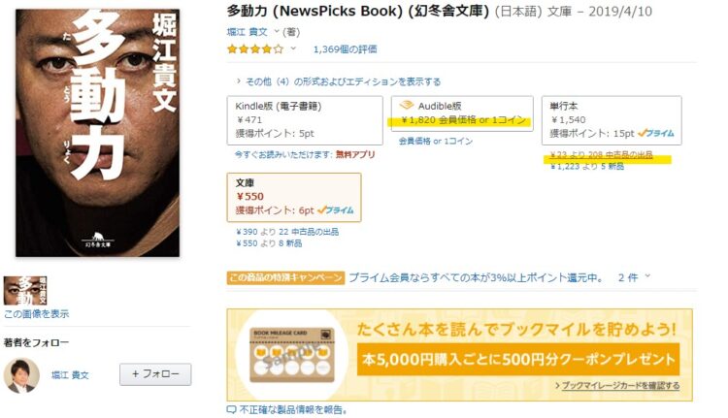
Task: Click the Prime badge in 単行本 box
Action: pos(656,133)
